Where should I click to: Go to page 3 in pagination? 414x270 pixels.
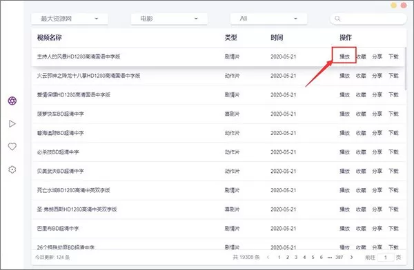coord(296,257)
